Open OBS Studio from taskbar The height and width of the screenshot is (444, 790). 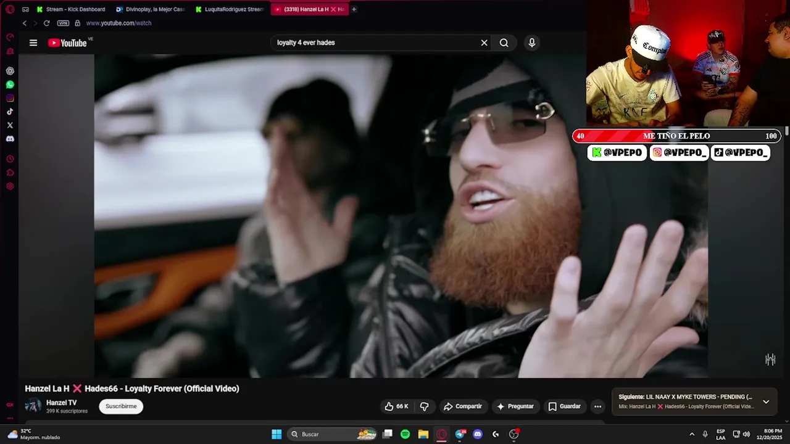coord(513,434)
